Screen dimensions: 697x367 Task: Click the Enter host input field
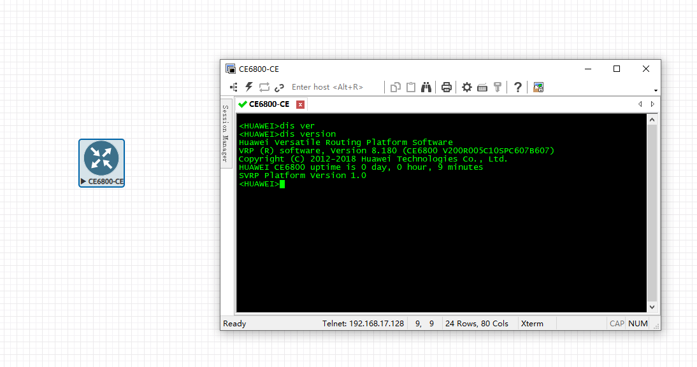tap(335, 87)
